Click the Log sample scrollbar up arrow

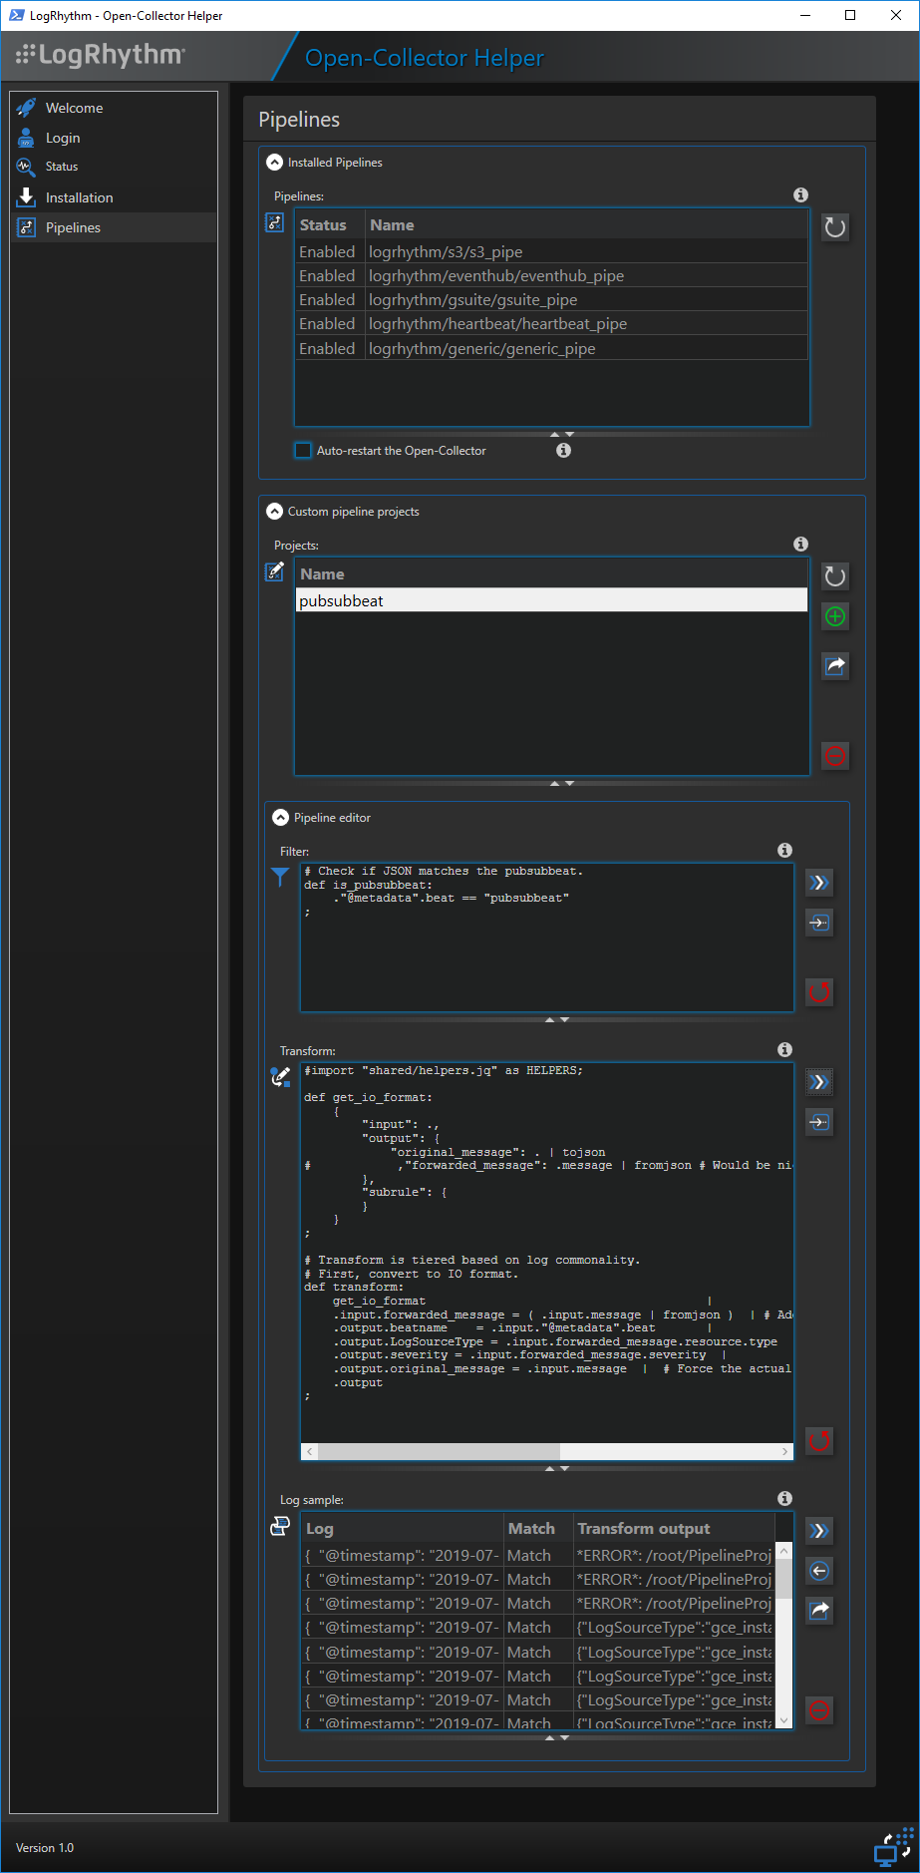pos(783,1551)
